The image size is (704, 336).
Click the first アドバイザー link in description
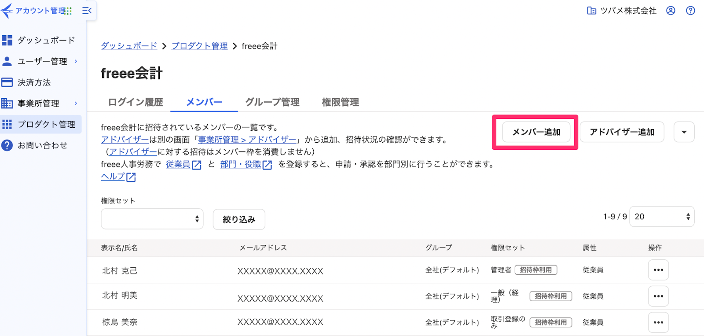[125, 140]
